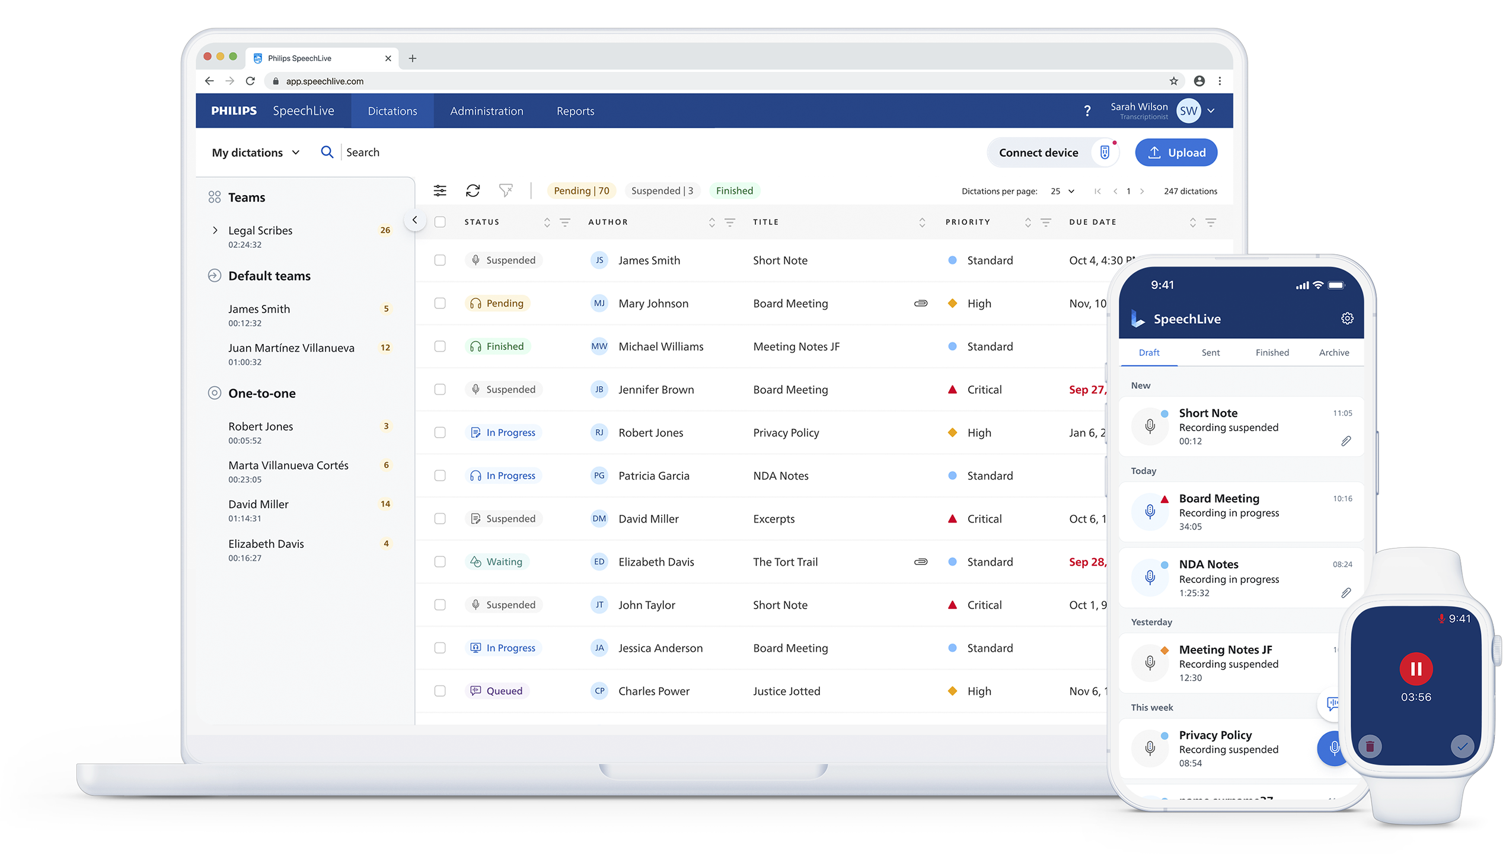Click attachment icon on Mary Johnson row
Screen dimensions: 1506x854
921,303
